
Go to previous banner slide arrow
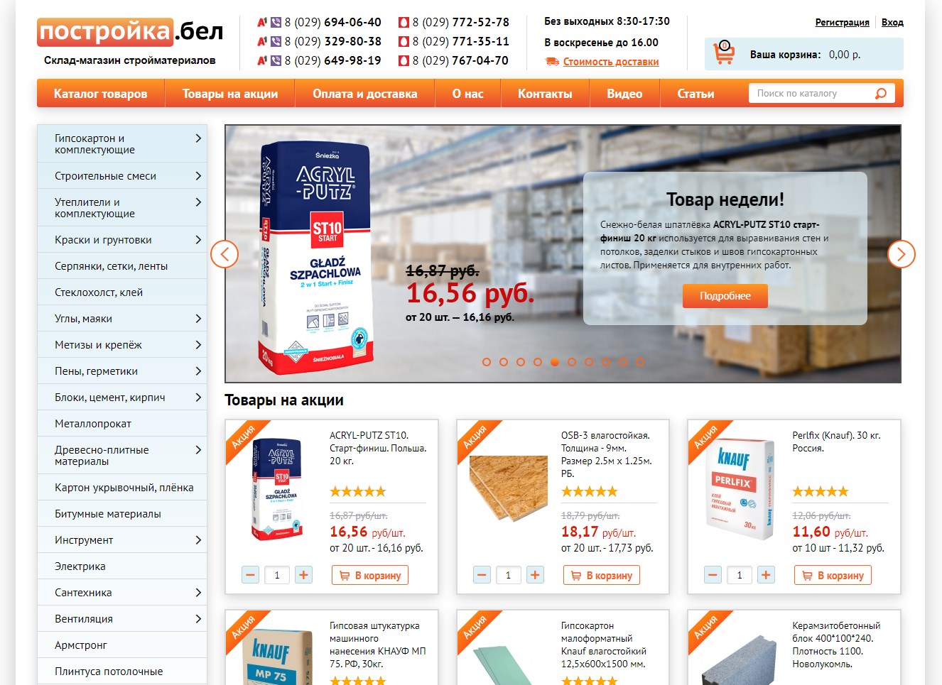[224, 254]
